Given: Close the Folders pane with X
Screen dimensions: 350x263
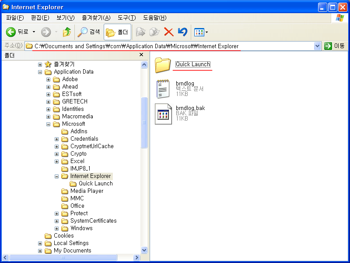Looking at the screenshot, I should [x=141, y=55].
